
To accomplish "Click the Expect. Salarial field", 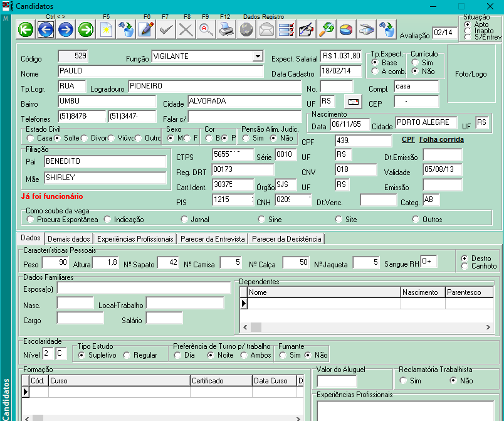I will click(x=341, y=56).
